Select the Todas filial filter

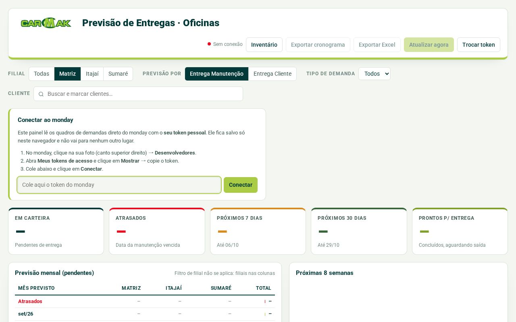point(42,74)
